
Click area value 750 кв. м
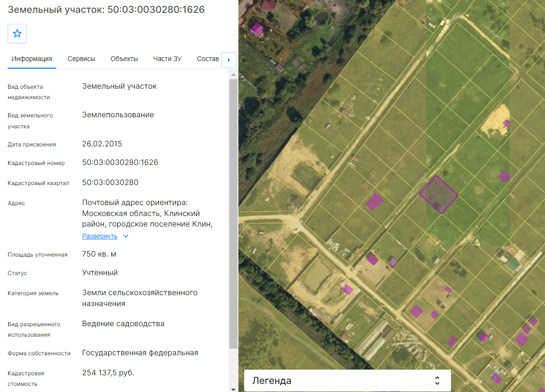pos(99,254)
